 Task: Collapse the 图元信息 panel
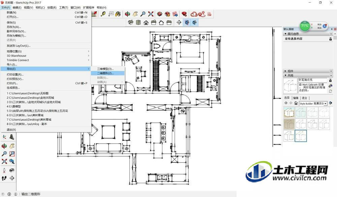[286, 34]
